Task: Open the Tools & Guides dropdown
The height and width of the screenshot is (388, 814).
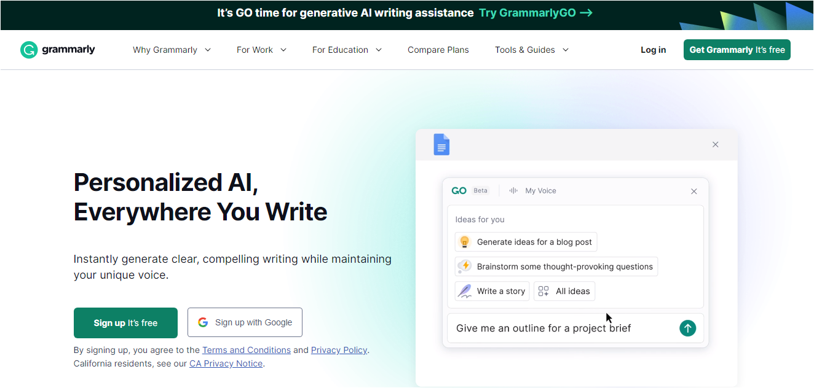Action: coord(532,50)
